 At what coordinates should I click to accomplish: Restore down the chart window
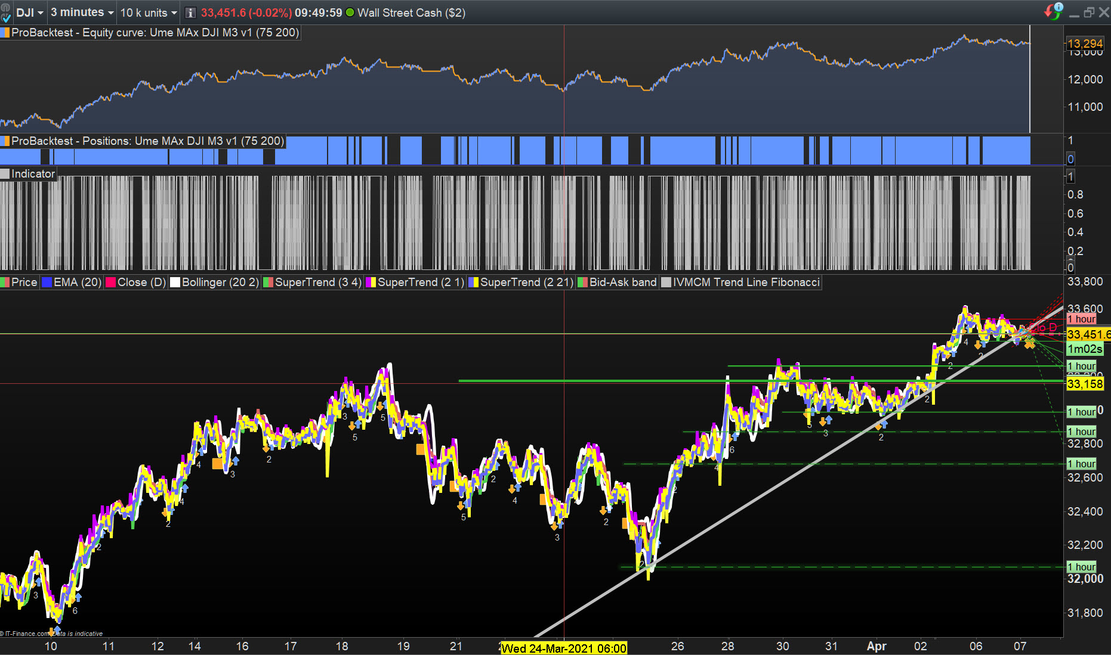click(x=1089, y=13)
